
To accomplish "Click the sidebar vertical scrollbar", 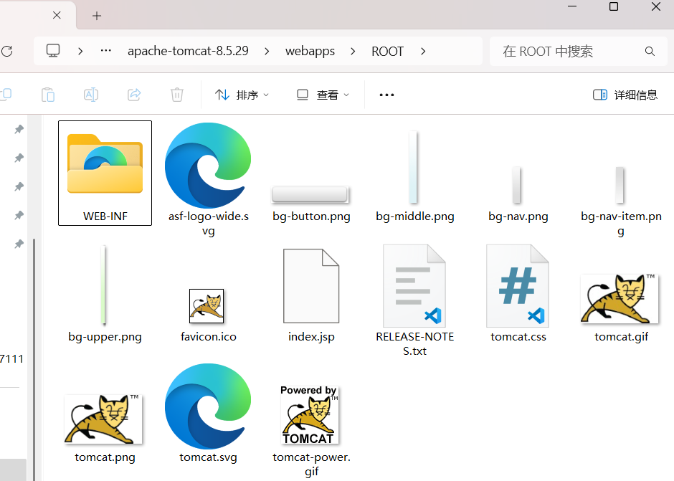I will tap(34, 359).
